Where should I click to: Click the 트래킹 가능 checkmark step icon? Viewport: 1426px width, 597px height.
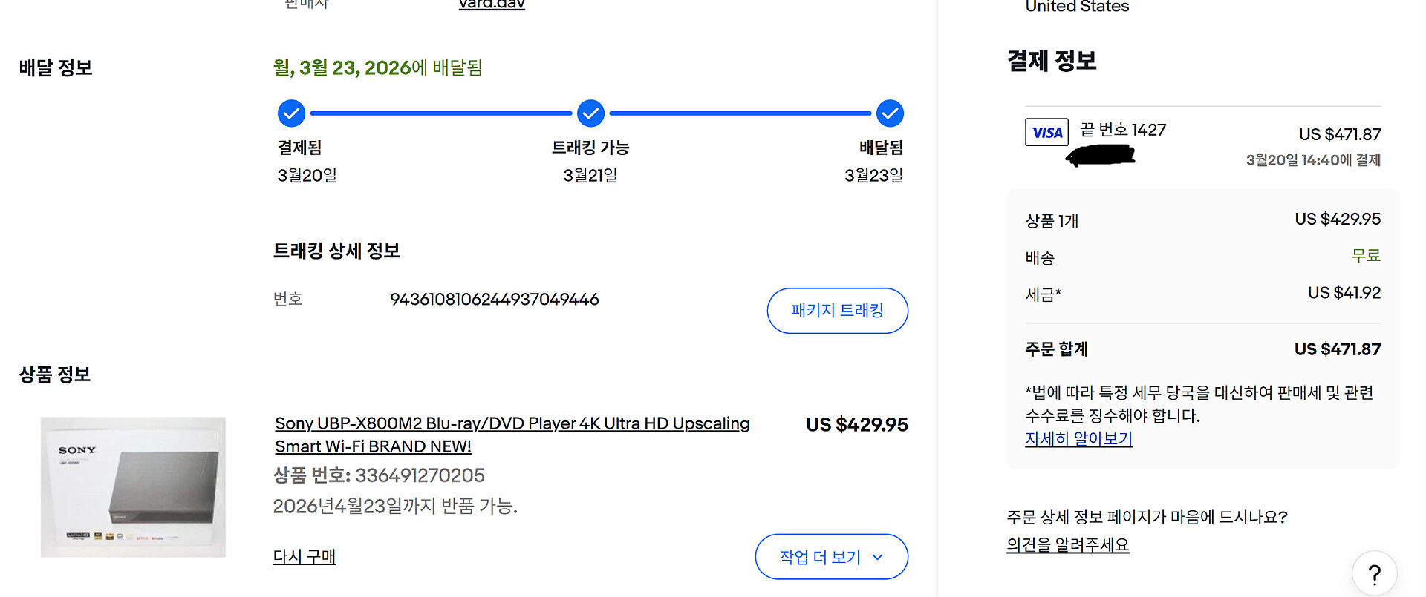point(590,113)
